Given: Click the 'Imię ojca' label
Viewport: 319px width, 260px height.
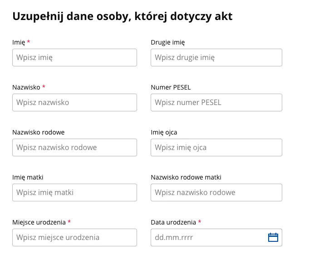Looking at the screenshot, I should (164, 132).
